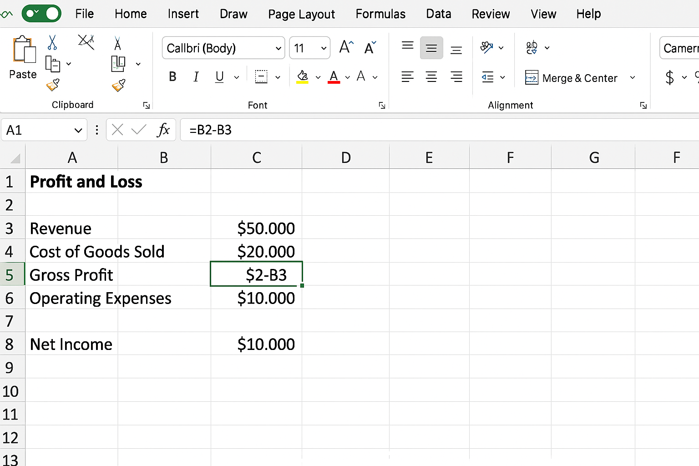Toggle Bold formatting
The image size is (699, 466).
(172, 77)
